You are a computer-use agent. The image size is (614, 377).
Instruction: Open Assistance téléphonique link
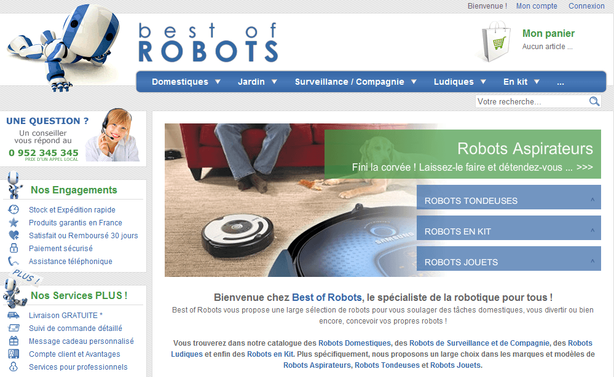point(71,261)
